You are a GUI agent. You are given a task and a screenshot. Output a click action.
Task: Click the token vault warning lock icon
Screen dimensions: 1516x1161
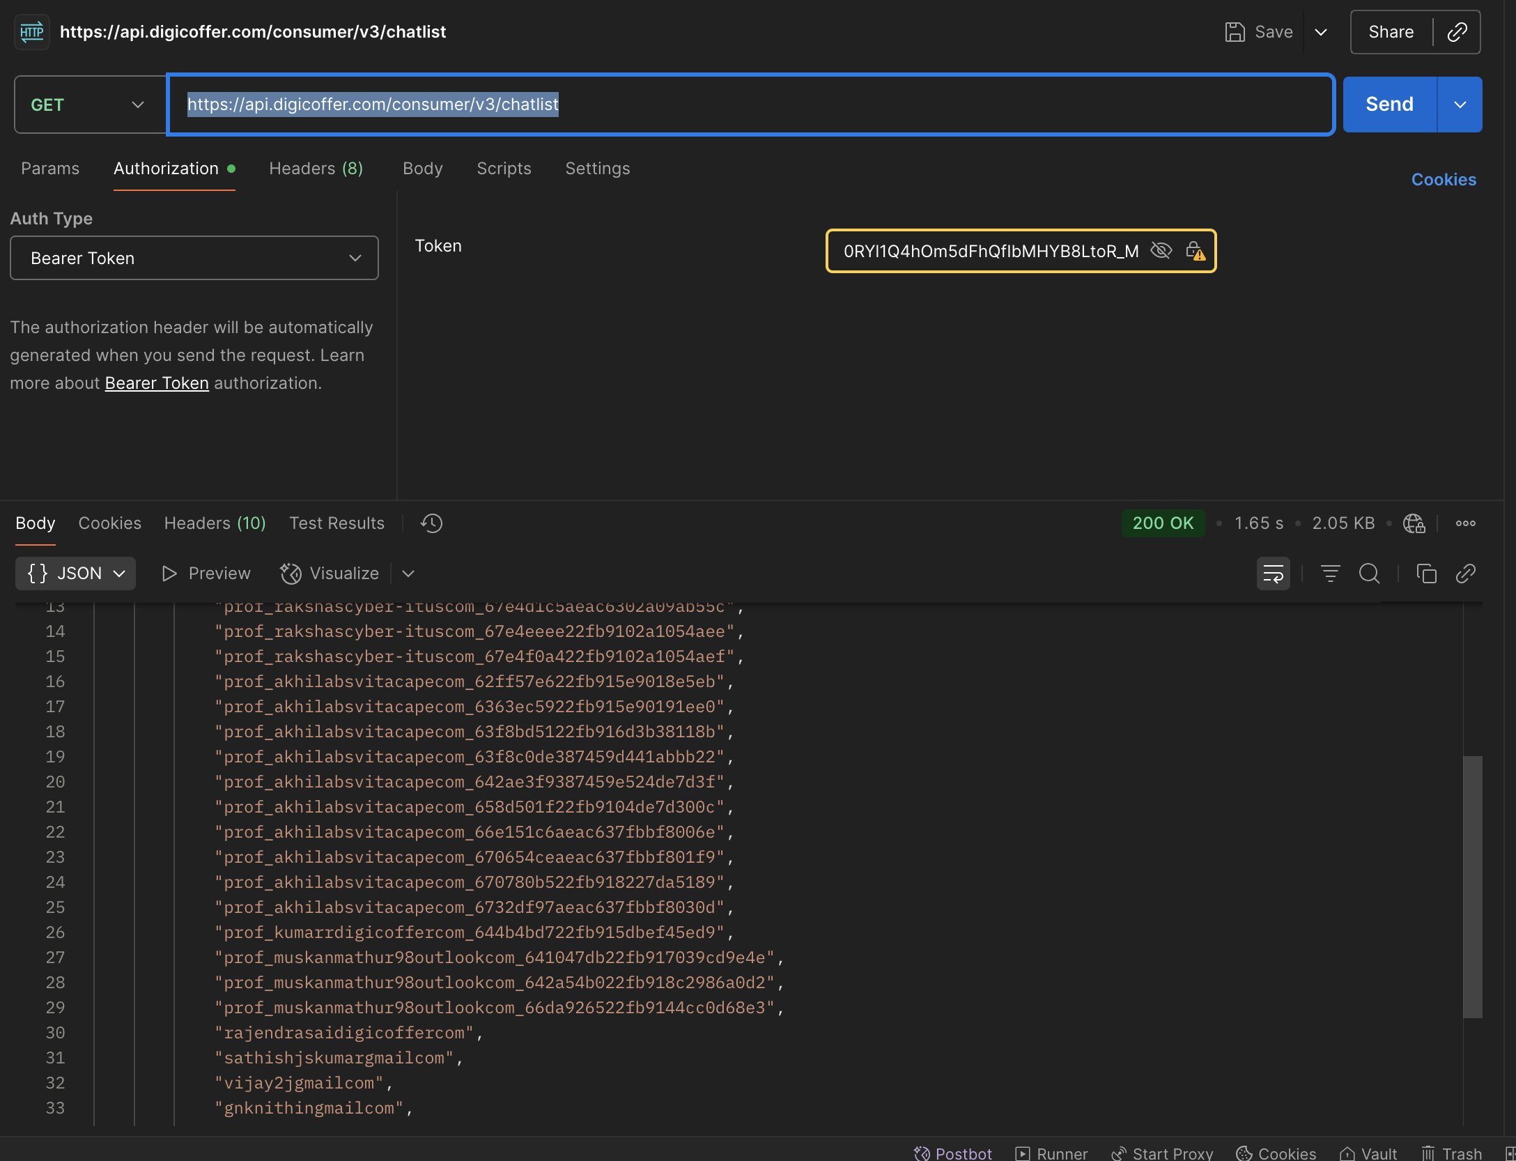[1196, 251]
